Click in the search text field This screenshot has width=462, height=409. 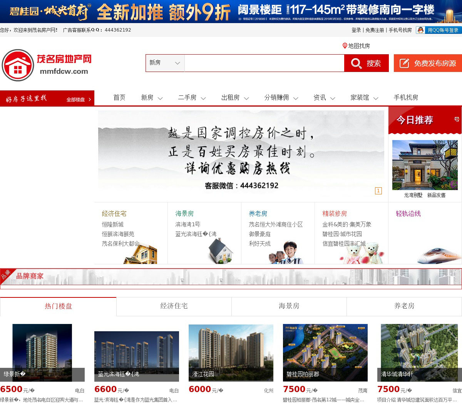pyautogui.click(x=264, y=63)
